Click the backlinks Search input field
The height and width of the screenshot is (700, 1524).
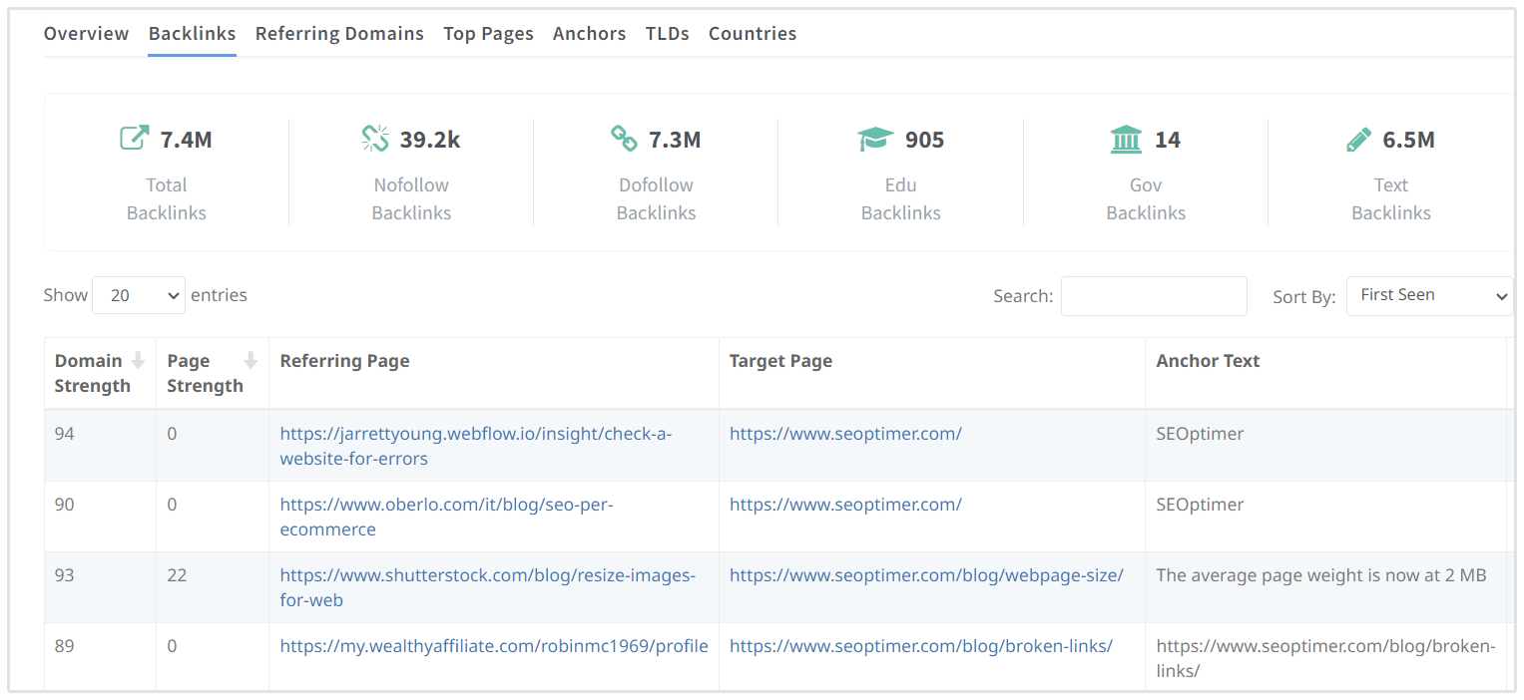[1153, 296]
